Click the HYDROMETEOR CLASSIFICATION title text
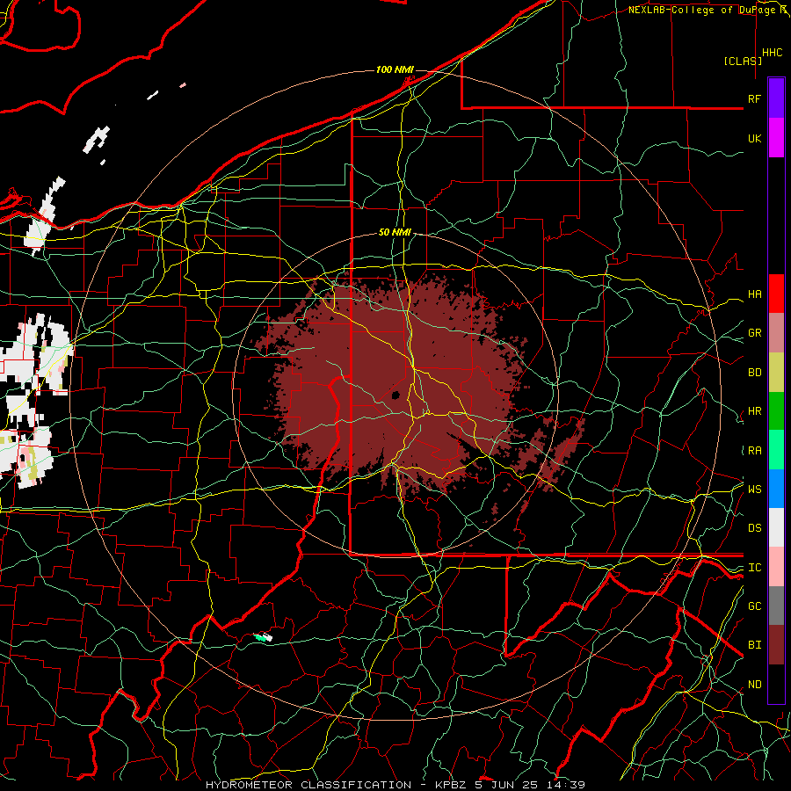The width and height of the screenshot is (791, 791). [x=308, y=785]
